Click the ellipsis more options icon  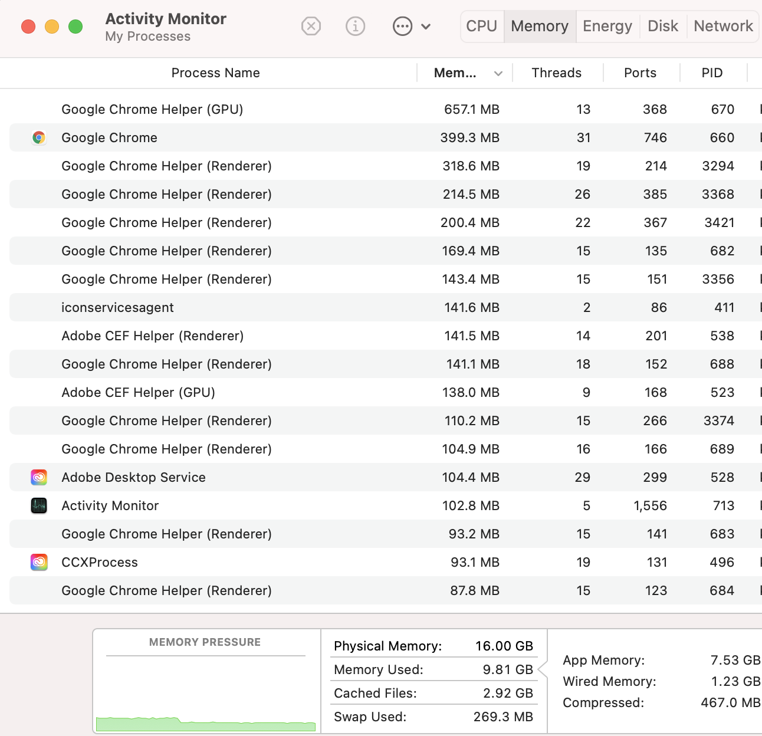[x=402, y=26]
